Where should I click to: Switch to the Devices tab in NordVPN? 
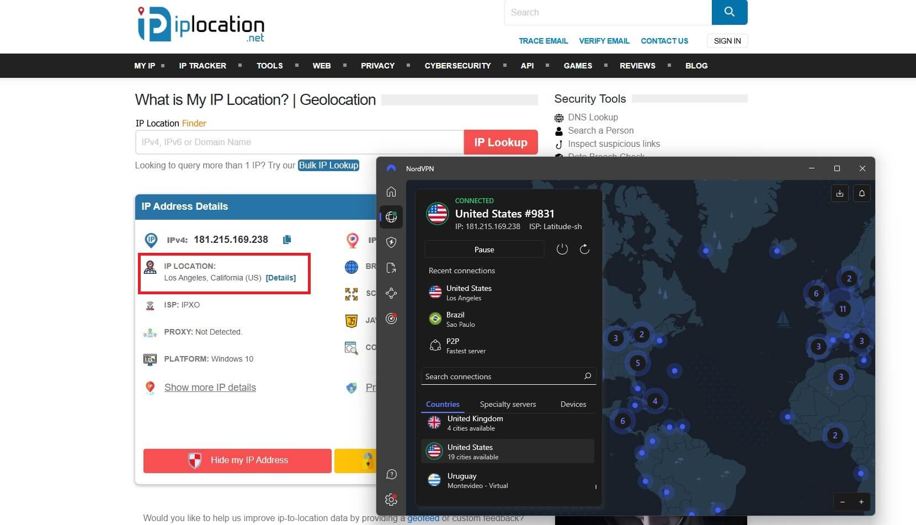coord(573,404)
